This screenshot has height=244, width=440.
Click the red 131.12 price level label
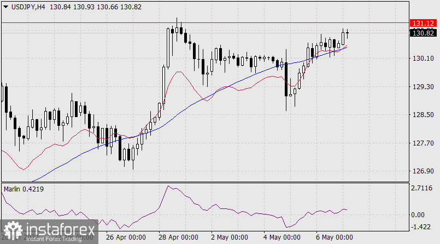[x=423, y=23]
